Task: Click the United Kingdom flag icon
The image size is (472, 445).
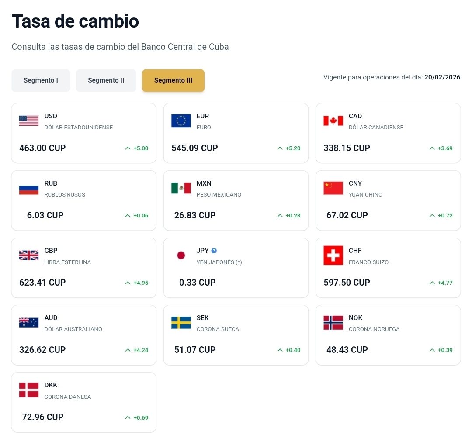Action: point(29,255)
